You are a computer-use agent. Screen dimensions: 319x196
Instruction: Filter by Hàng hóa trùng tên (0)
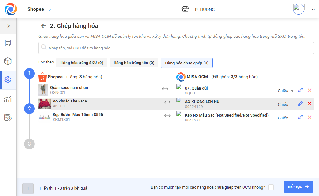[x=134, y=63]
